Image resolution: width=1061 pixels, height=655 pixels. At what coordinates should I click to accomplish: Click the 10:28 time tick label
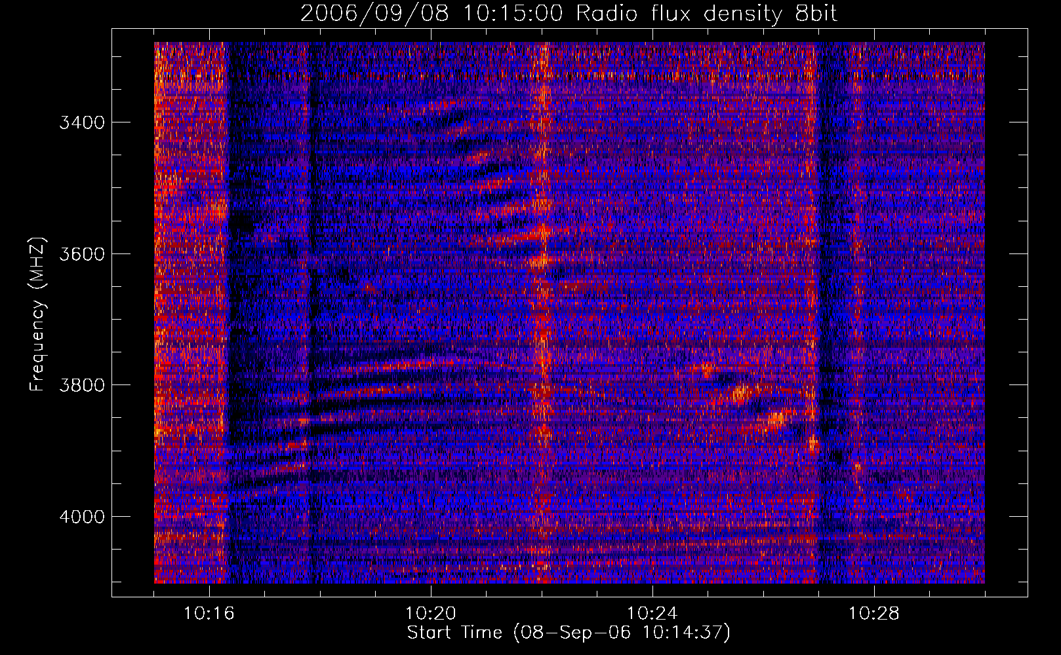(874, 614)
